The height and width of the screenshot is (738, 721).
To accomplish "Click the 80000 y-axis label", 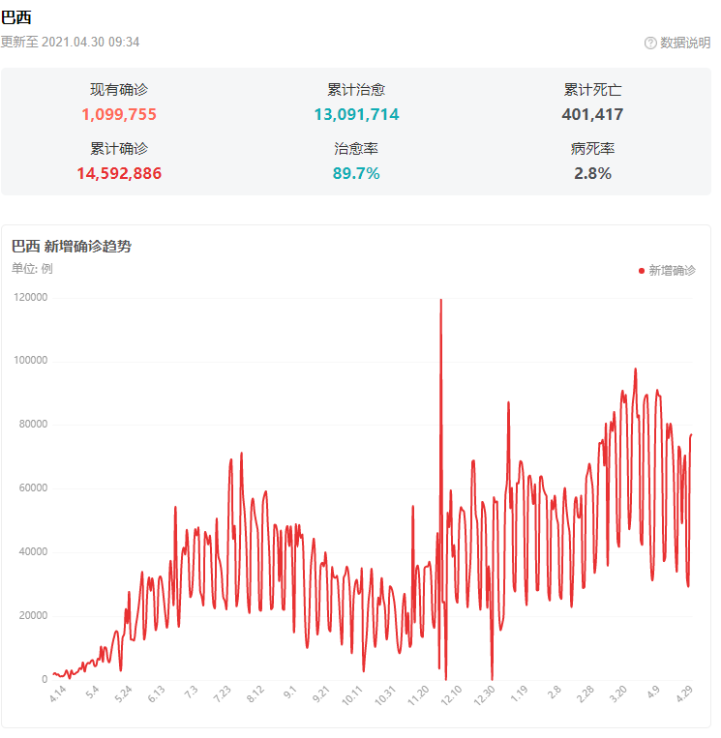I will (33, 424).
